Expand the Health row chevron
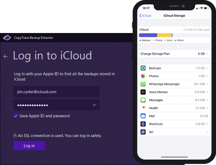The height and width of the screenshot is (165, 216). click(x=207, y=108)
